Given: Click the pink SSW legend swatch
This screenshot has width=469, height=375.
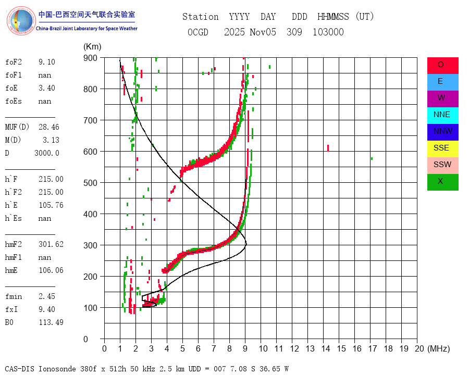Looking at the screenshot, I should click(442, 166).
